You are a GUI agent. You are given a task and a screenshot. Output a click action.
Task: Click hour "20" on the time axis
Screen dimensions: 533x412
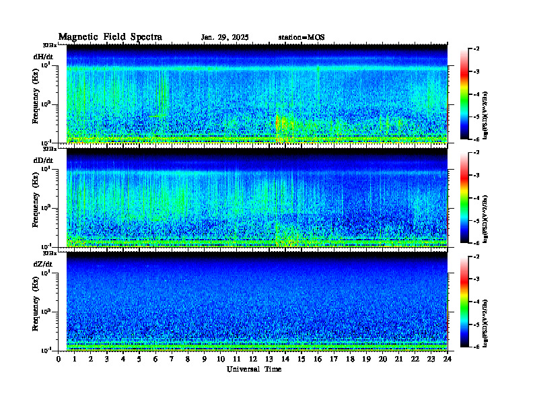pyautogui.click(x=383, y=359)
